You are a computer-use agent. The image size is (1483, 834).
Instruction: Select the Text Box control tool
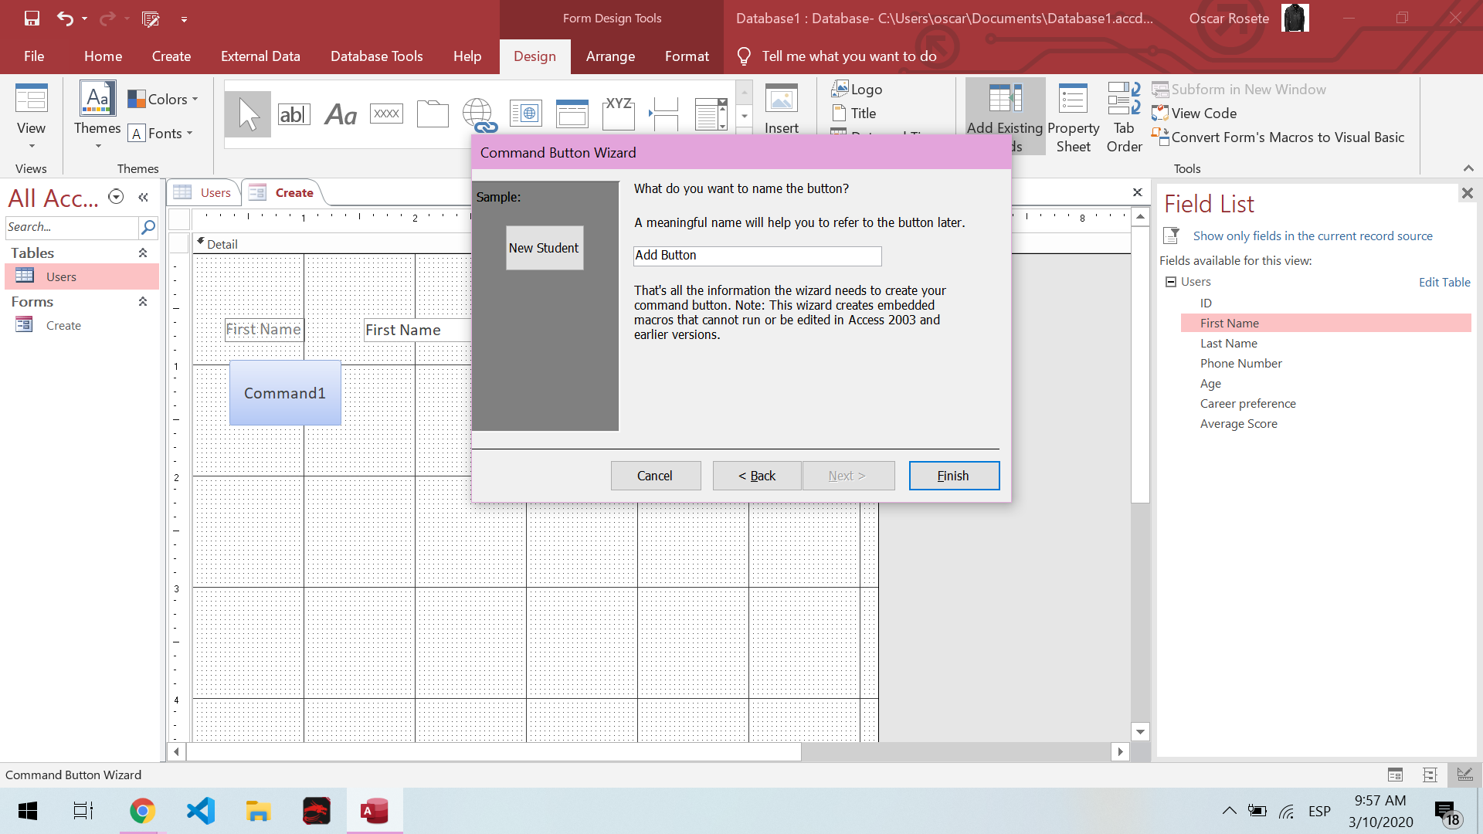[294, 114]
